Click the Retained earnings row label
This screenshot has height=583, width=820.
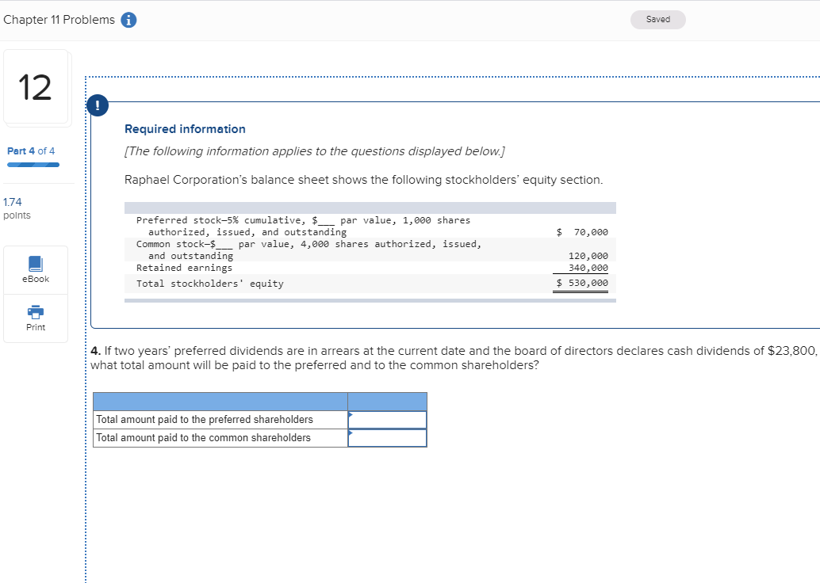tap(184, 268)
